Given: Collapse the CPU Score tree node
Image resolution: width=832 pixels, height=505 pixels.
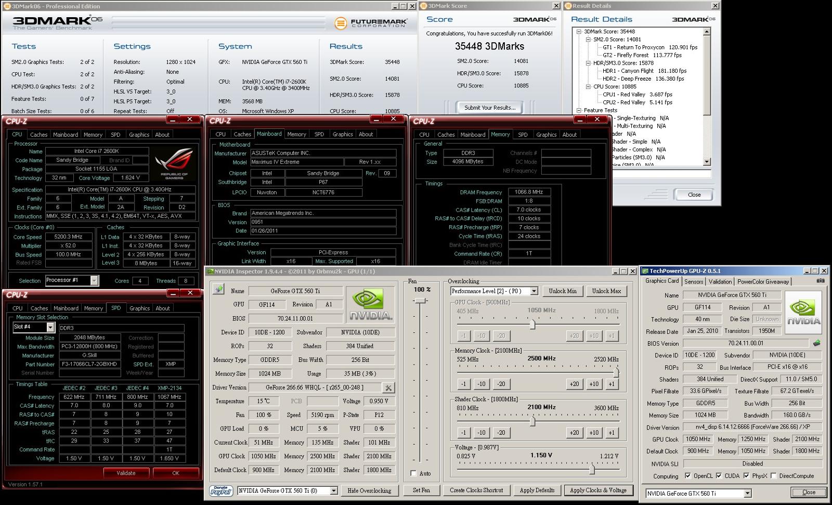Looking at the screenshot, I should click(x=588, y=87).
